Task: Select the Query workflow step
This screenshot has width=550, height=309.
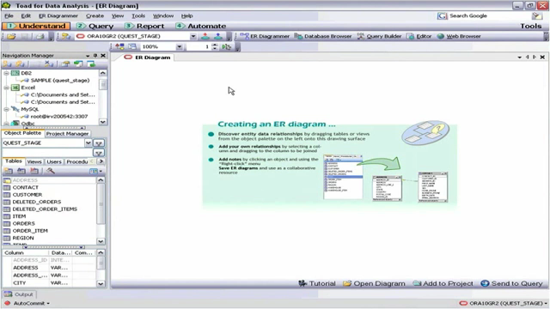Action: 95,26
